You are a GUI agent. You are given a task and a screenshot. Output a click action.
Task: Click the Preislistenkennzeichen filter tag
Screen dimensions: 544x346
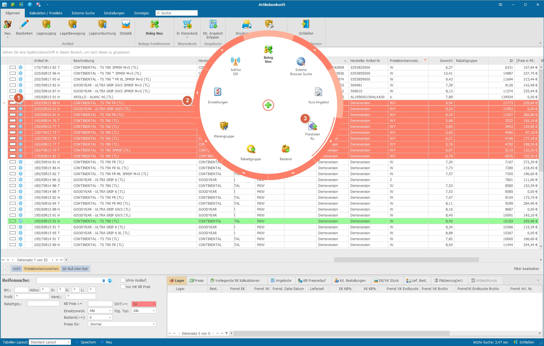(41, 269)
